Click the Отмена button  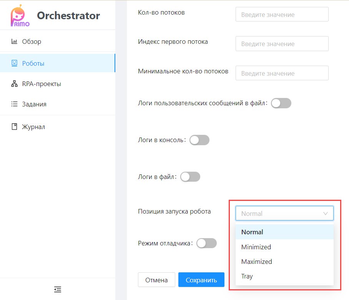[156, 280]
